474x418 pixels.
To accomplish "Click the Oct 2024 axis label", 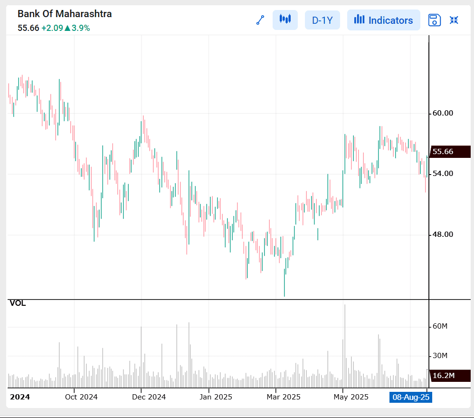I will point(81,397).
